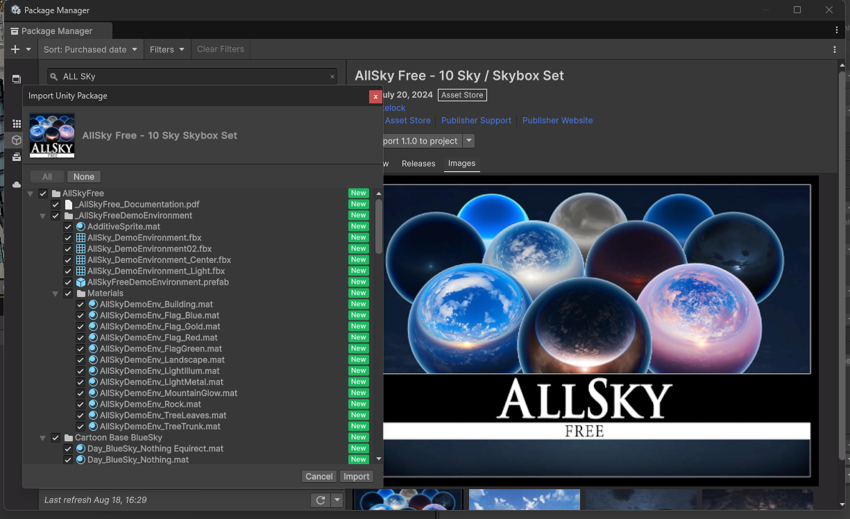Click the Materials folder icon
850x519 pixels.
[x=80, y=293]
